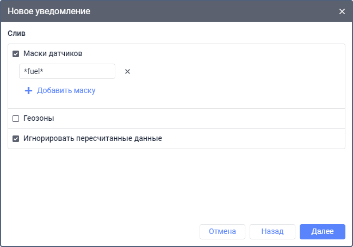Go back with the Назад button

272,231
